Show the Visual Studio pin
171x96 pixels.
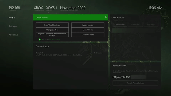52,25
